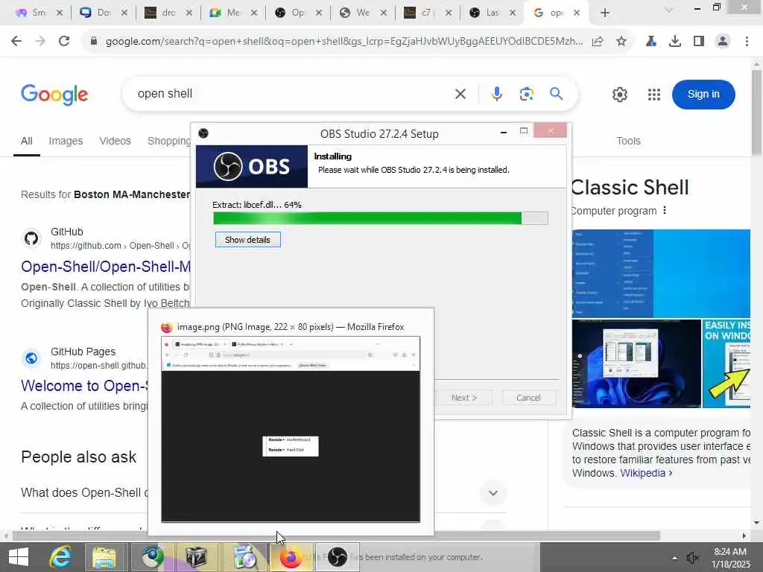This screenshot has height=572, width=763.
Task: Open the Google apps grid
Action: pos(654,95)
